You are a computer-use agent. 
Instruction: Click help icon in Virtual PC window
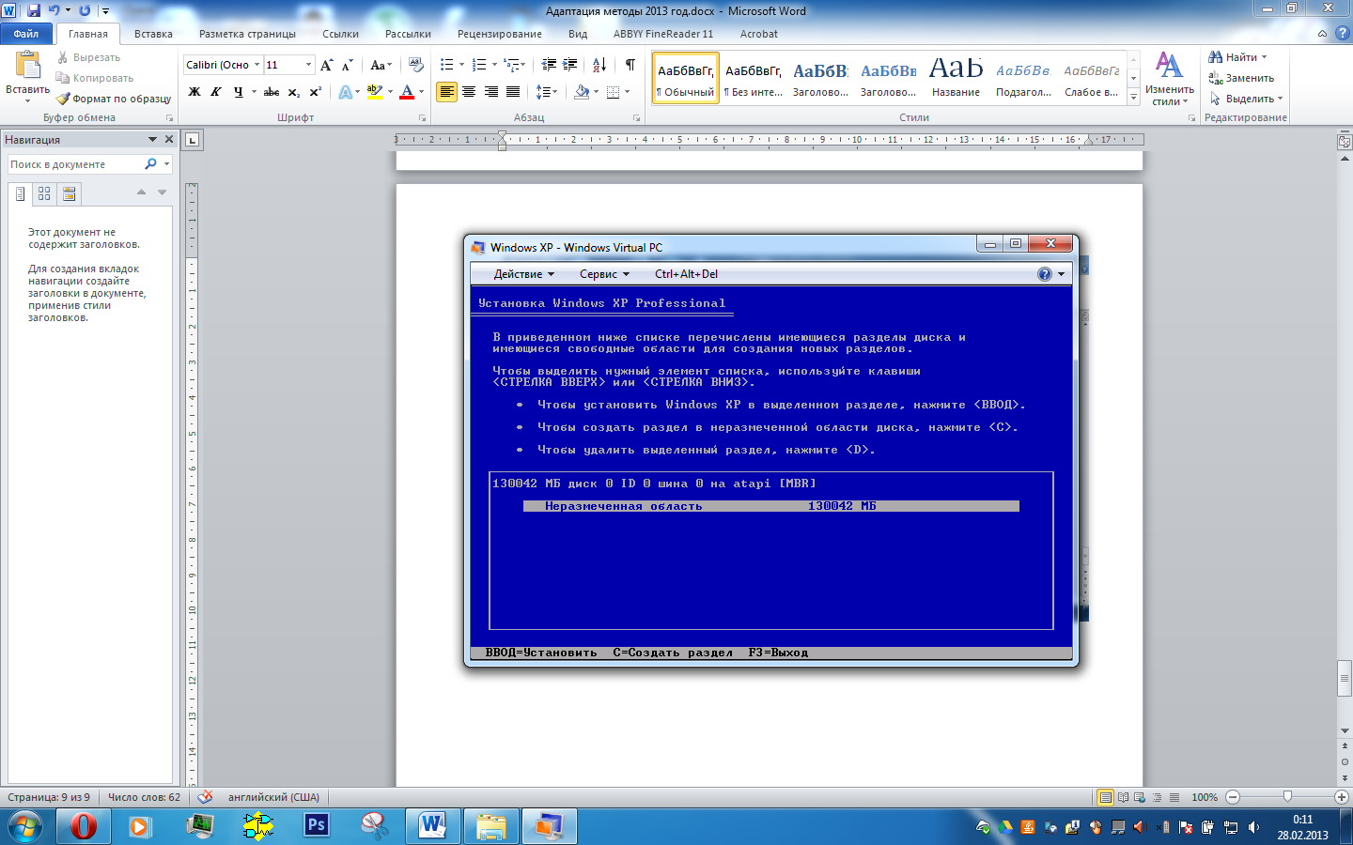pyautogui.click(x=1045, y=274)
